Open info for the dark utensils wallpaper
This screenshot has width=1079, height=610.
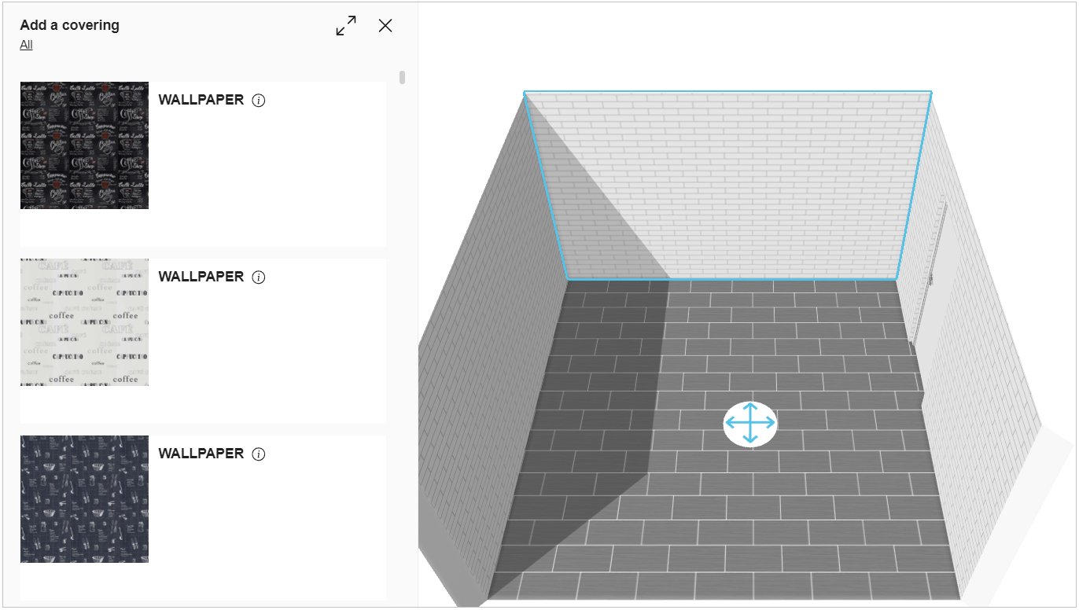tap(259, 454)
